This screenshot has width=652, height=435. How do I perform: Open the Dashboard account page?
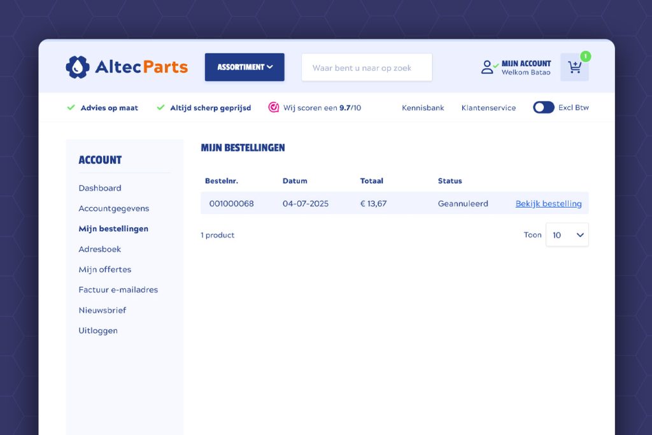[x=100, y=188]
